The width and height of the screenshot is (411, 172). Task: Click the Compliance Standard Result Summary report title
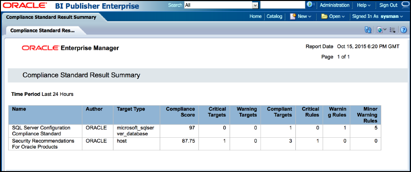click(81, 76)
